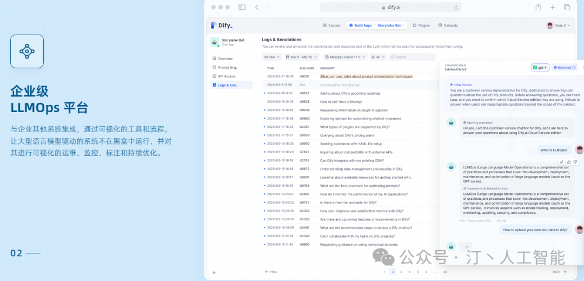This screenshot has height=281, width=584.
Task: Open the Plugins tab
Action: (421, 25)
